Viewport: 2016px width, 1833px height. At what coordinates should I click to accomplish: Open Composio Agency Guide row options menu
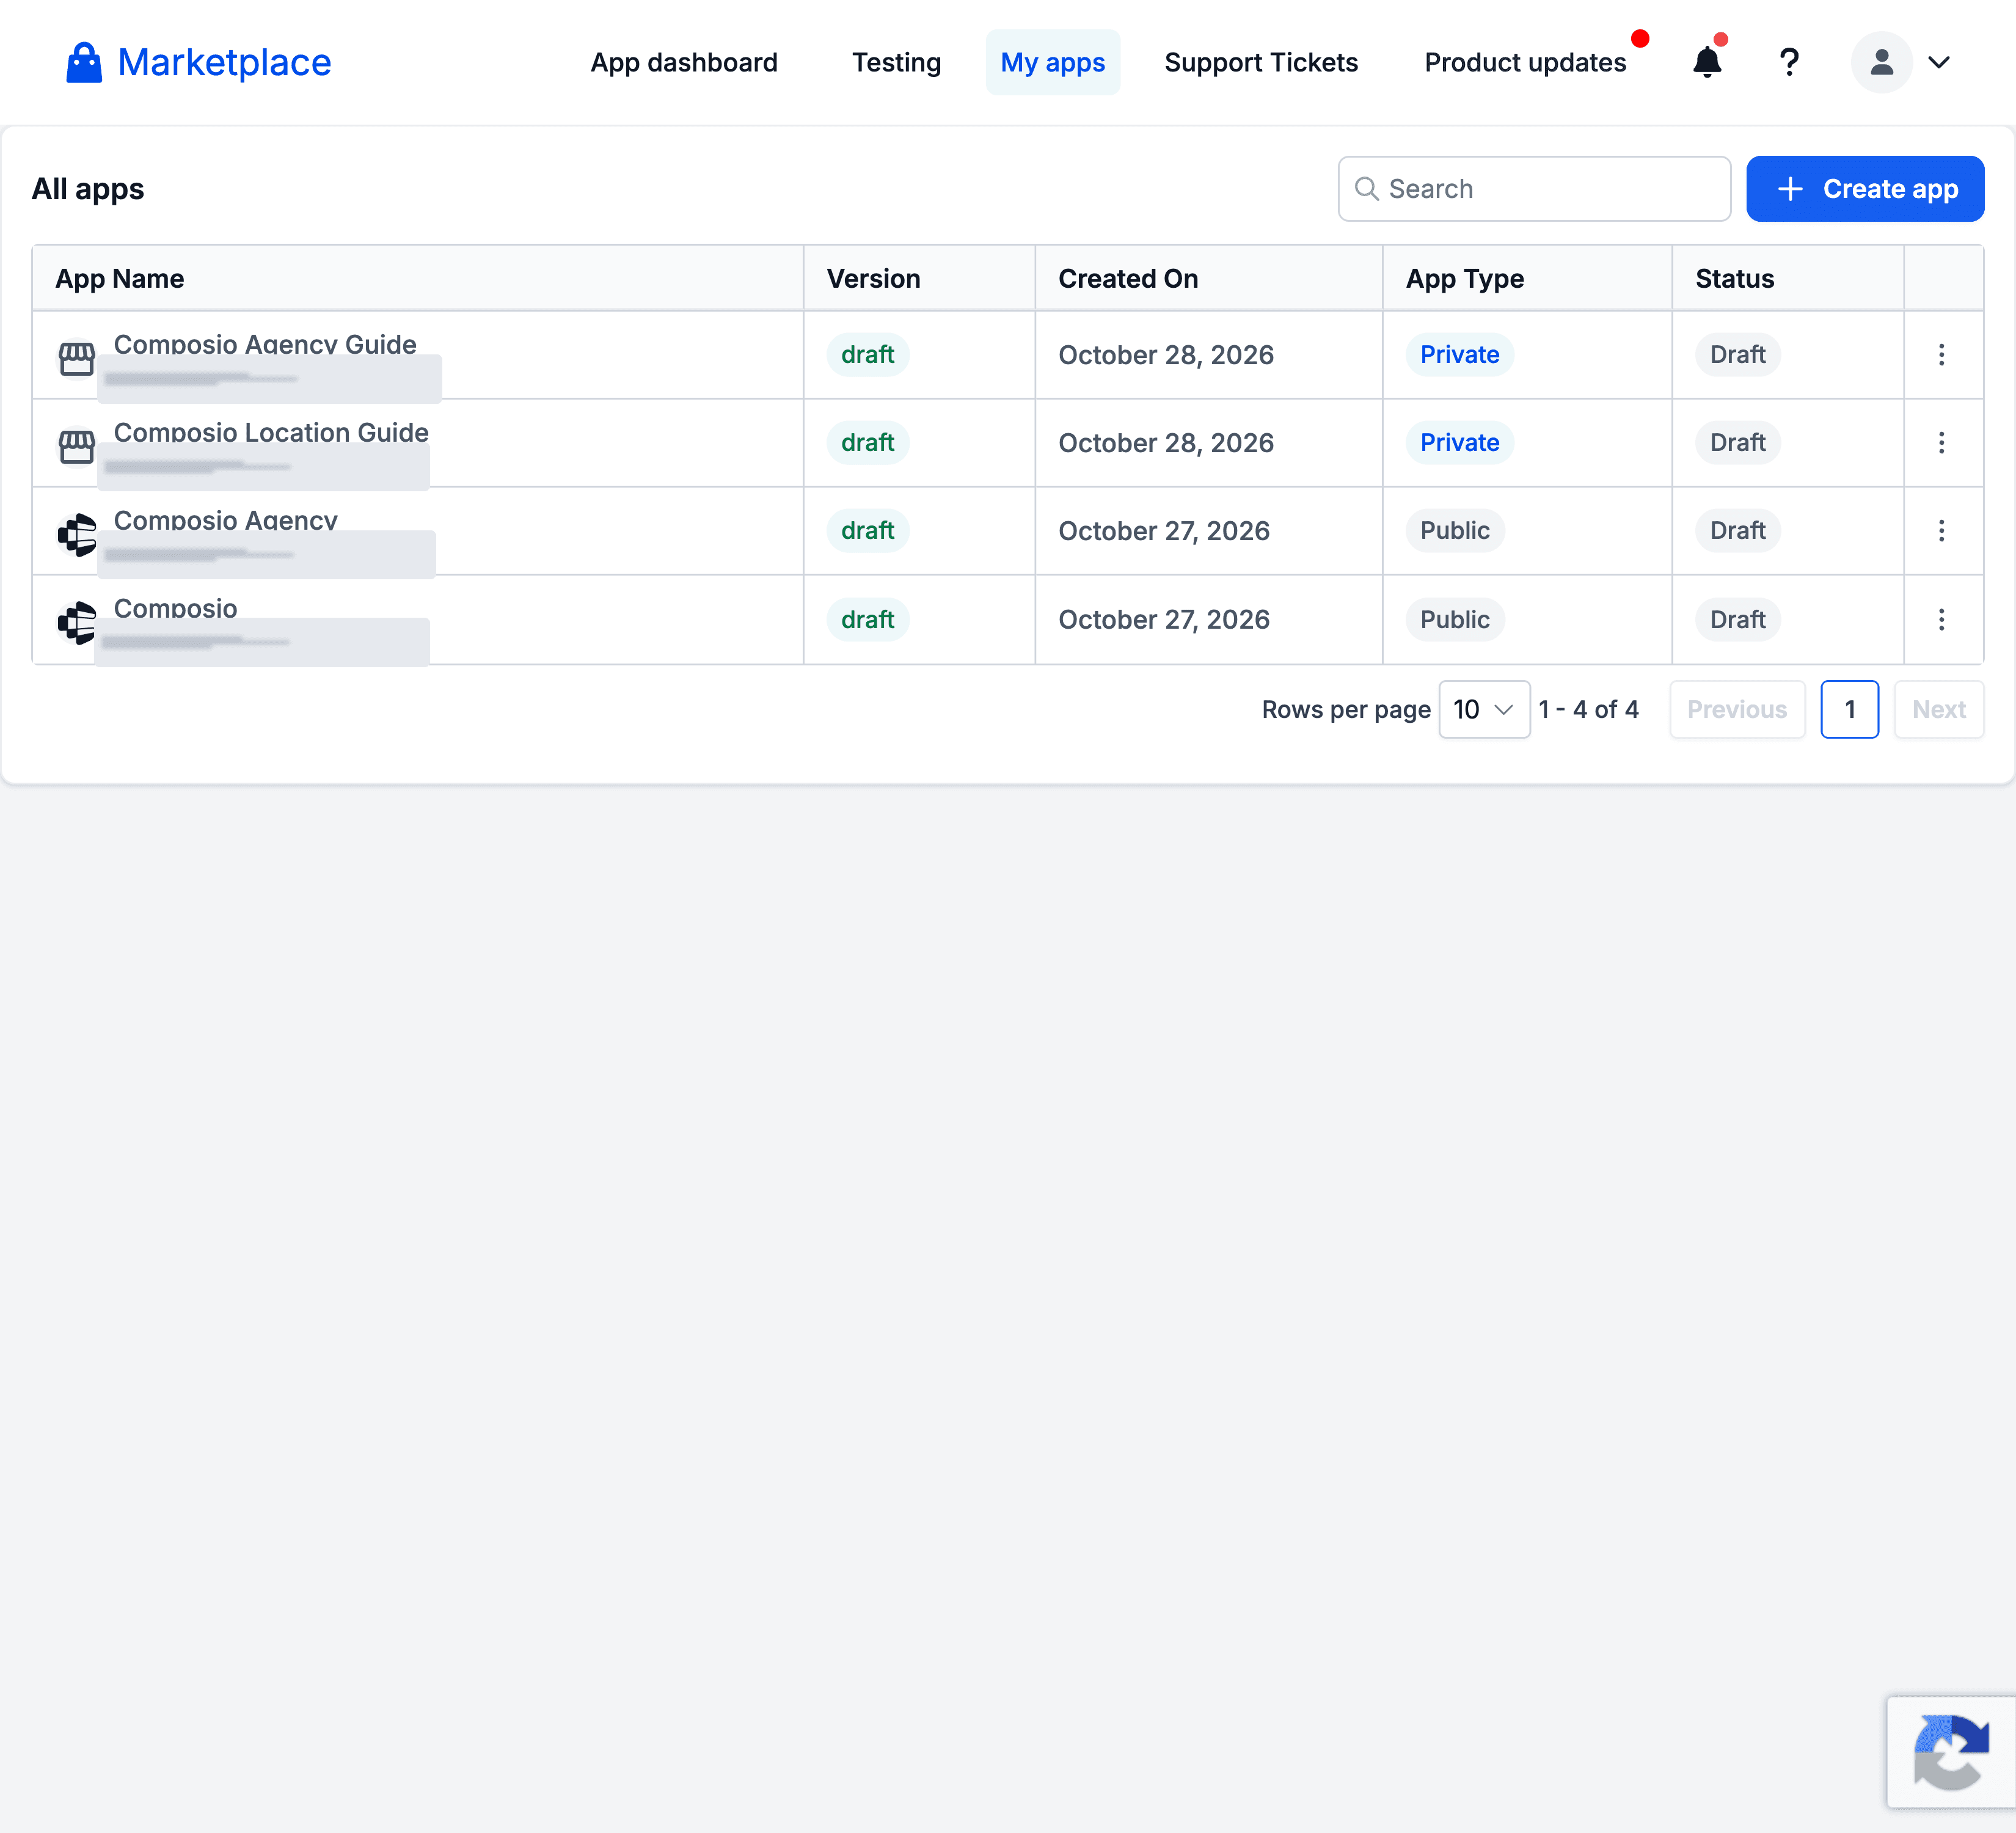click(x=1941, y=355)
